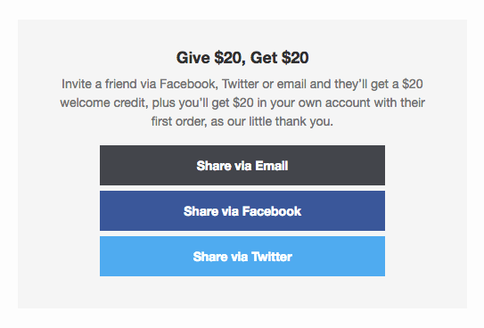Image resolution: width=484 pixels, height=328 pixels.
Task: Click the word 'Twitter' in the description
Action: 241,84
